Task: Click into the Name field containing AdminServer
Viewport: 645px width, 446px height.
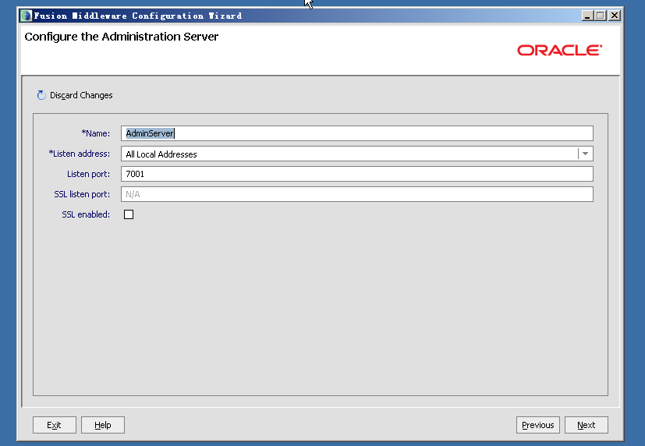Action: [356, 133]
